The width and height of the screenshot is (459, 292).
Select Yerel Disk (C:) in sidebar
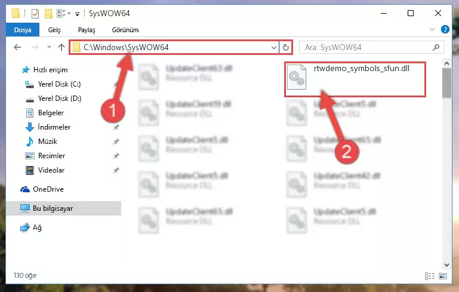click(59, 84)
